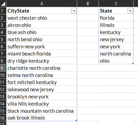Select column A header

(x=42, y=3)
